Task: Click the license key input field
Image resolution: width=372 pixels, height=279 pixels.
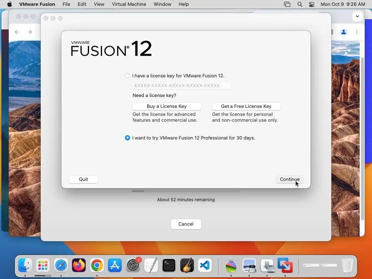Action: (x=181, y=86)
